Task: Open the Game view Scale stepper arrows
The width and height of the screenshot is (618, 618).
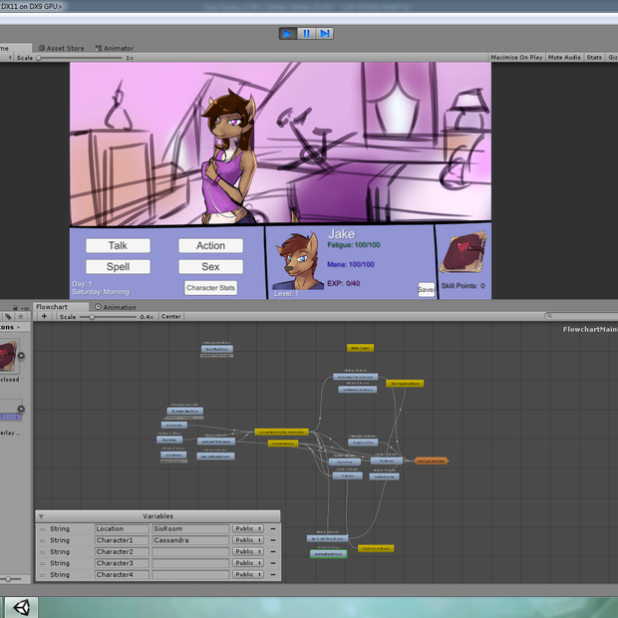Action: [x=10, y=58]
